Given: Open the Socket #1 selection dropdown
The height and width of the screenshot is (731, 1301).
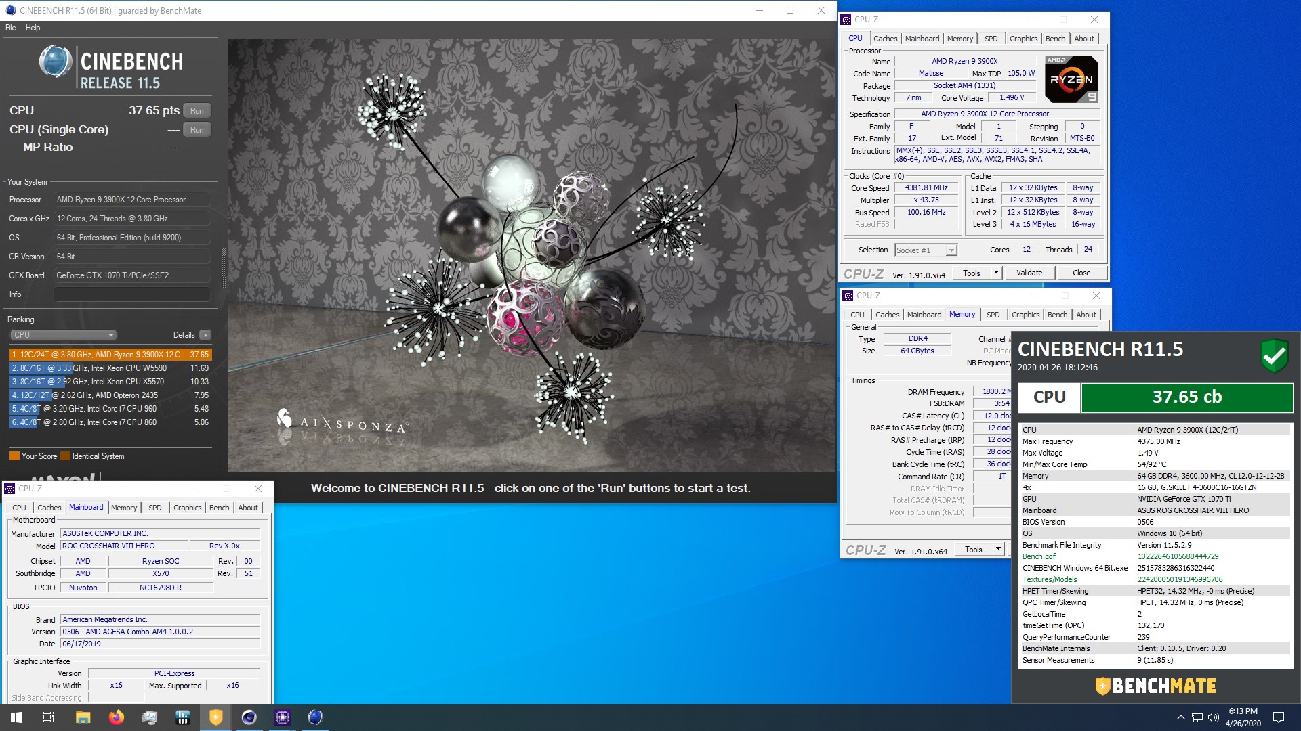Looking at the screenshot, I should [x=926, y=250].
